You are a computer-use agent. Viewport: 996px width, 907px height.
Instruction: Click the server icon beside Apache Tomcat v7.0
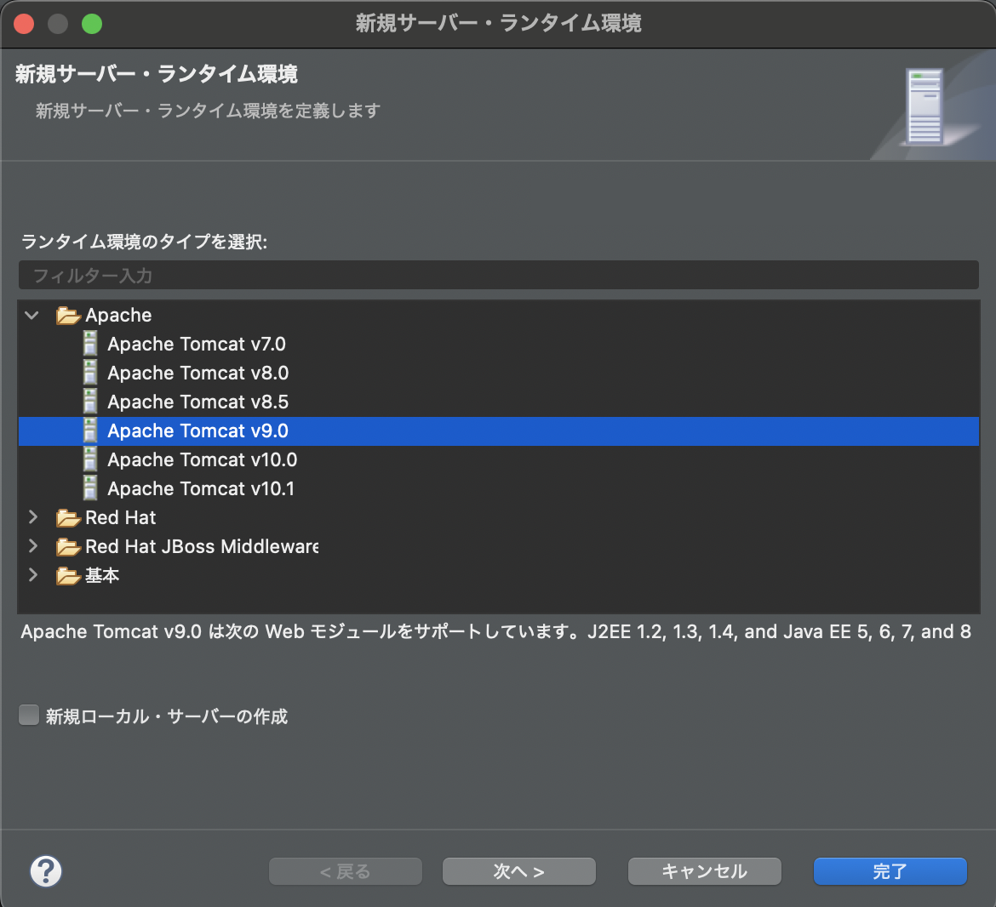click(x=90, y=344)
